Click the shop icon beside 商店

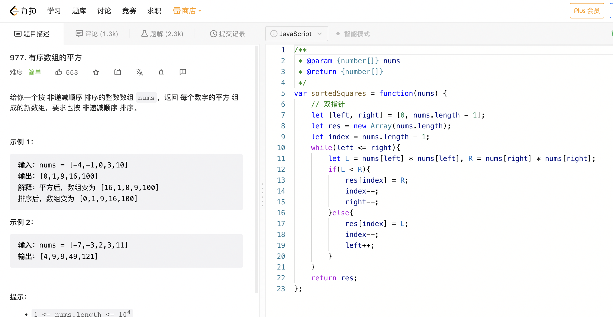tap(177, 11)
